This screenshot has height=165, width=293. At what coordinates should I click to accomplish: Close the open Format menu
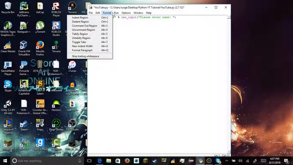[x=107, y=13]
